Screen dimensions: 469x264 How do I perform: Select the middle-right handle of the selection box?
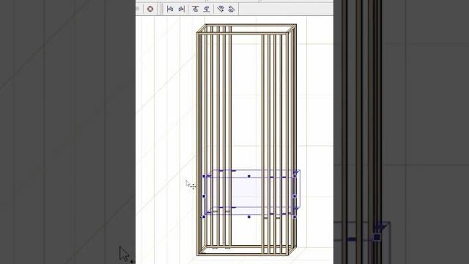pyautogui.click(x=295, y=197)
